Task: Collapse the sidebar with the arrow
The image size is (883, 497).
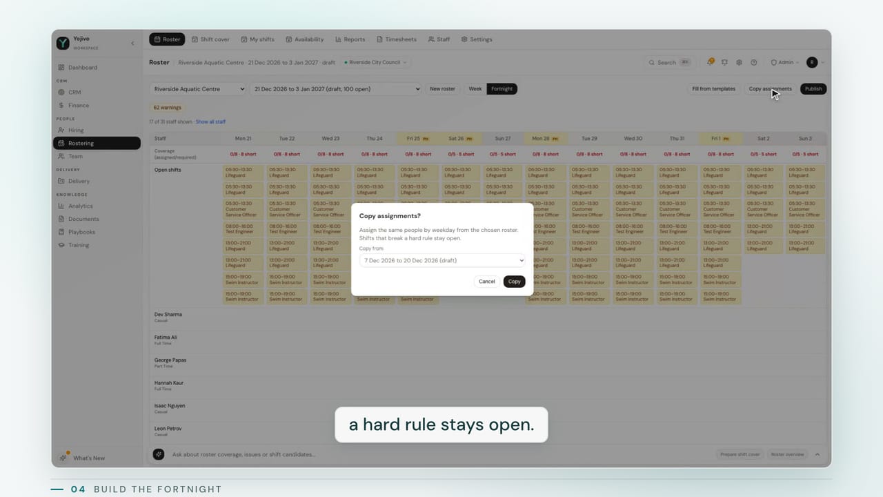Action: coord(132,43)
